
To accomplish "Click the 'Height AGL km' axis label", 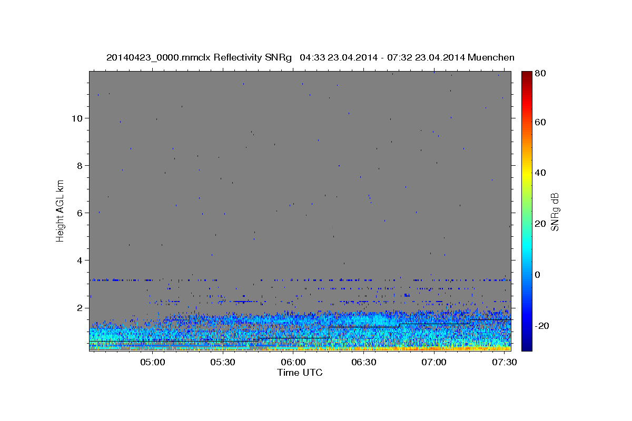I will pos(60,210).
